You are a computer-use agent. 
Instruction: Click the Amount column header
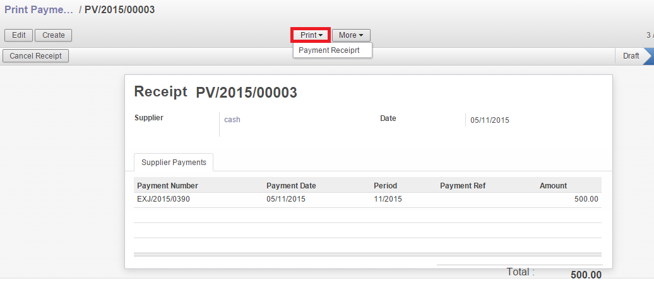tap(553, 186)
